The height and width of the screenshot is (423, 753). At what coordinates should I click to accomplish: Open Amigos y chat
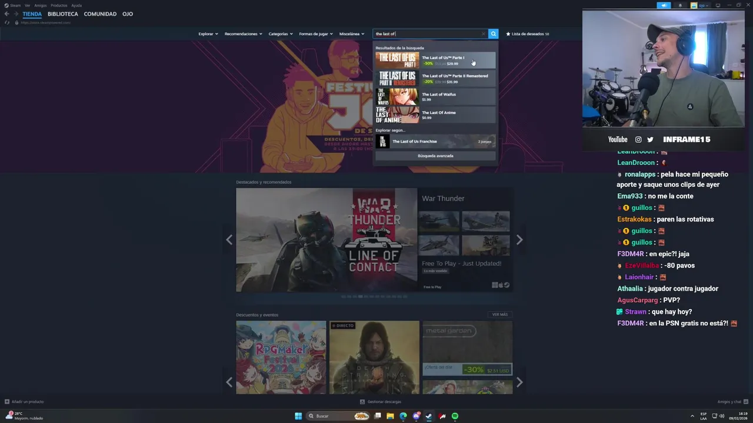click(732, 402)
